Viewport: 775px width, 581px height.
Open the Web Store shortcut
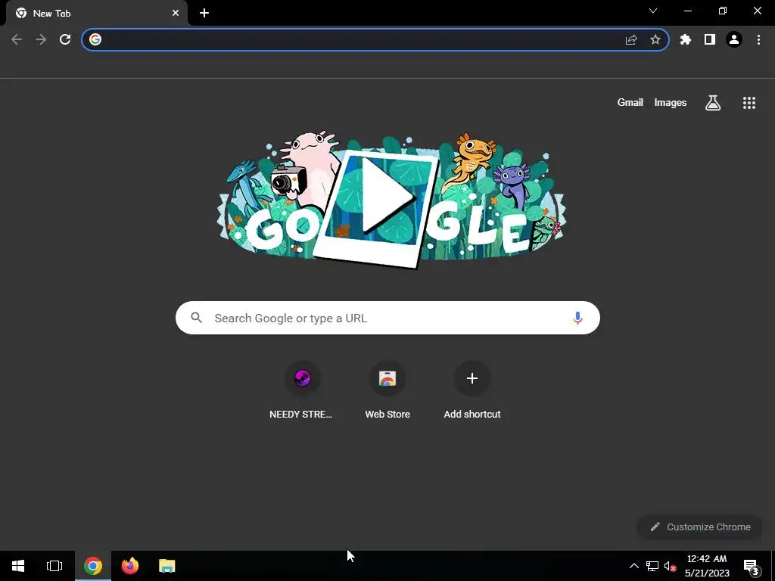tap(387, 390)
